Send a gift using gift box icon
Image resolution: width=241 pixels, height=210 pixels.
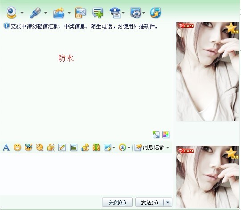96,148
